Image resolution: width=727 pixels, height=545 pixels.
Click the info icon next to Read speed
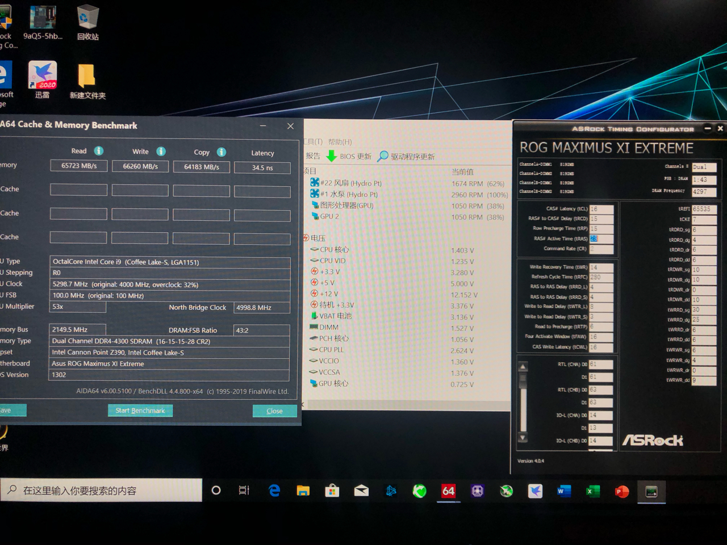pyautogui.click(x=98, y=151)
